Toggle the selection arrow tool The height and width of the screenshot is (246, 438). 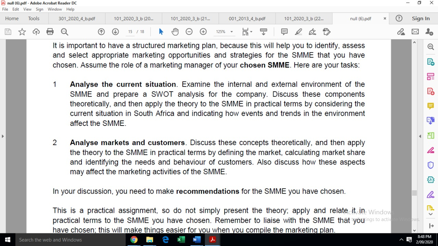click(160, 31)
